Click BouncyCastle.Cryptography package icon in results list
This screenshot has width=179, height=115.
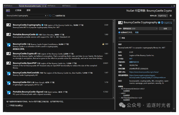click(8, 25)
